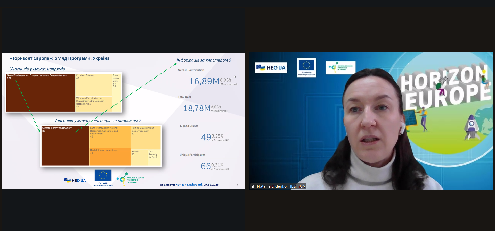
Task: Click the Culture, creativity and inclusive society tile
Action: (145, 138)
